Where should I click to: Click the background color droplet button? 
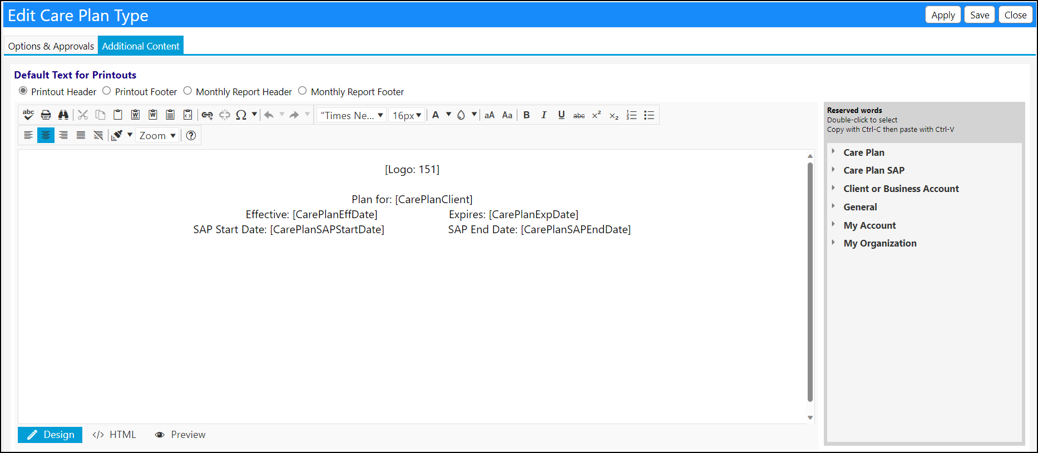[461, 115]
